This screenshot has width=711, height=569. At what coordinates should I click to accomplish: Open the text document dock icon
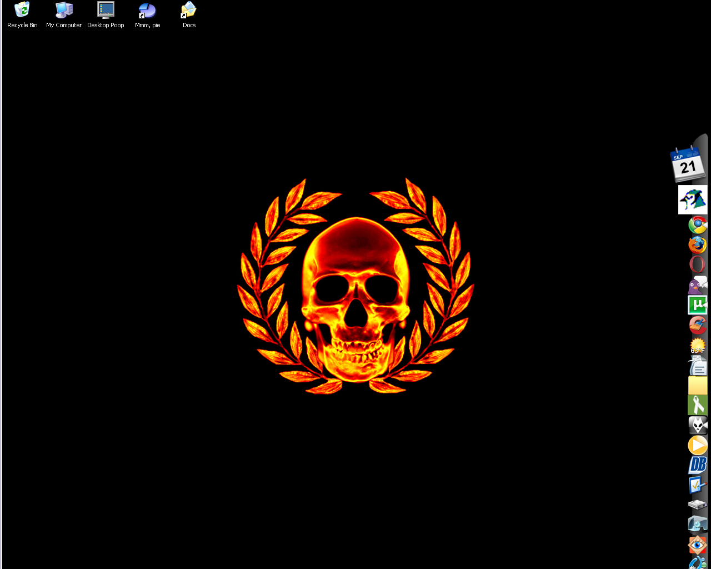point(698,365)
